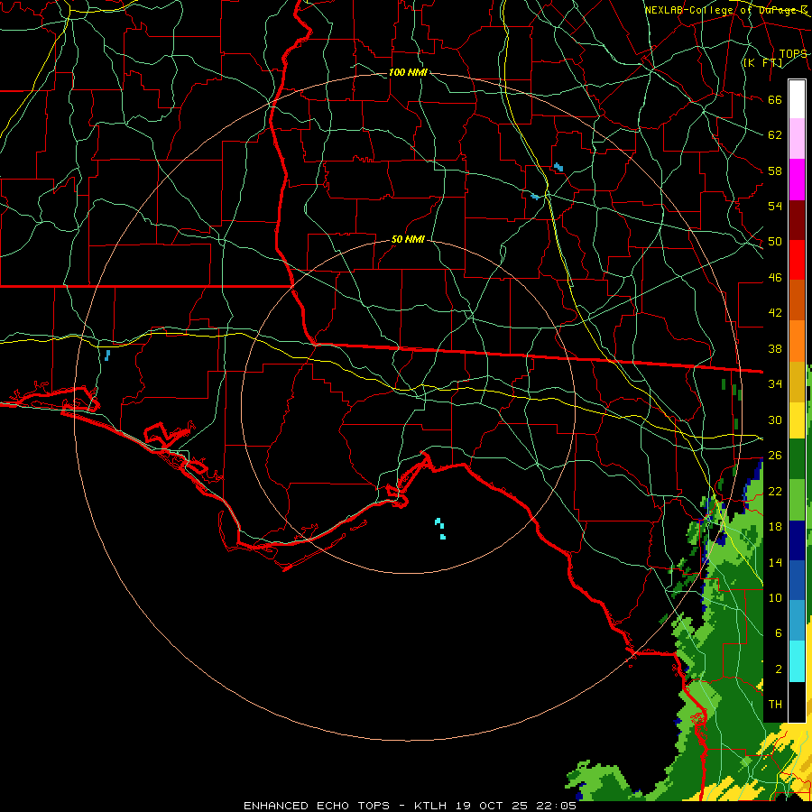Click the legend value "30"
Screen dimensions: 812x812
click(x=775, y=420)
